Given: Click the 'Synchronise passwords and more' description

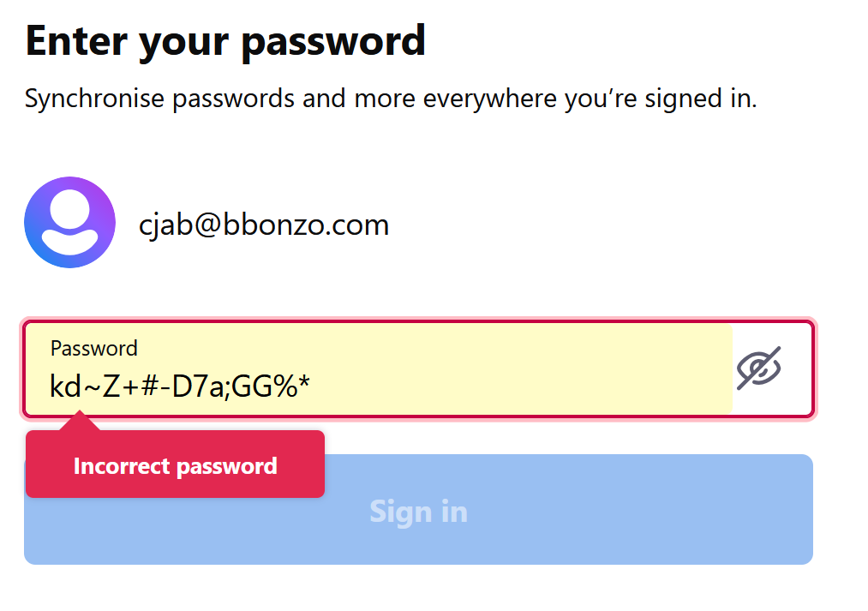Looking at the screenshot, I should click(x=391, y=99).
